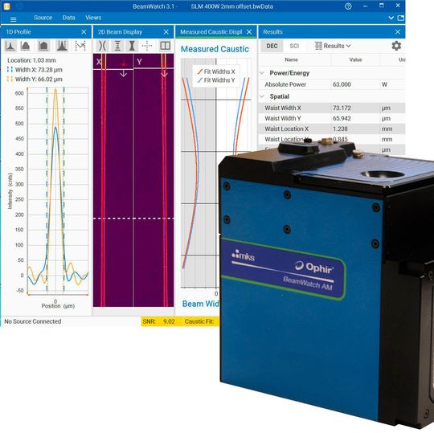Close the 1D Profile panel
The image size is (434, 433).
84,32
